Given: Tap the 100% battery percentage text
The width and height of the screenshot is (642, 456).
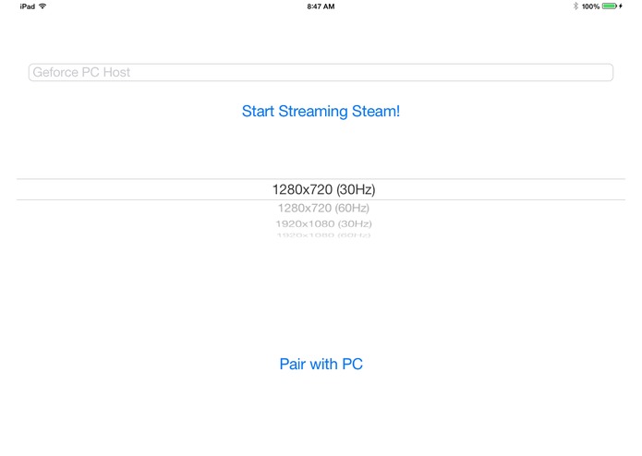Looking at the screenshot, I should 590,6.
